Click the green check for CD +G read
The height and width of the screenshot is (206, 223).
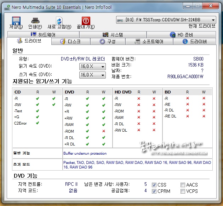38,117
